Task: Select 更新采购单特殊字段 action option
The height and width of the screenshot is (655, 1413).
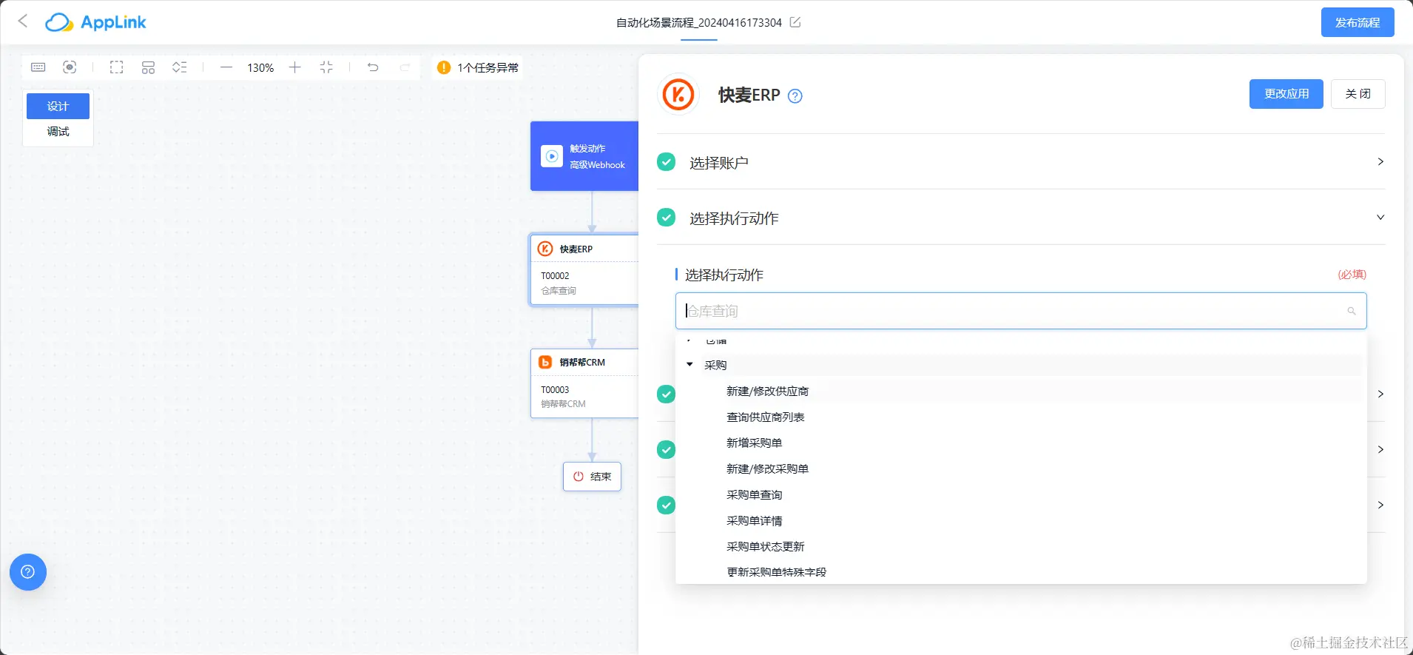Action: tap(776, 572)
